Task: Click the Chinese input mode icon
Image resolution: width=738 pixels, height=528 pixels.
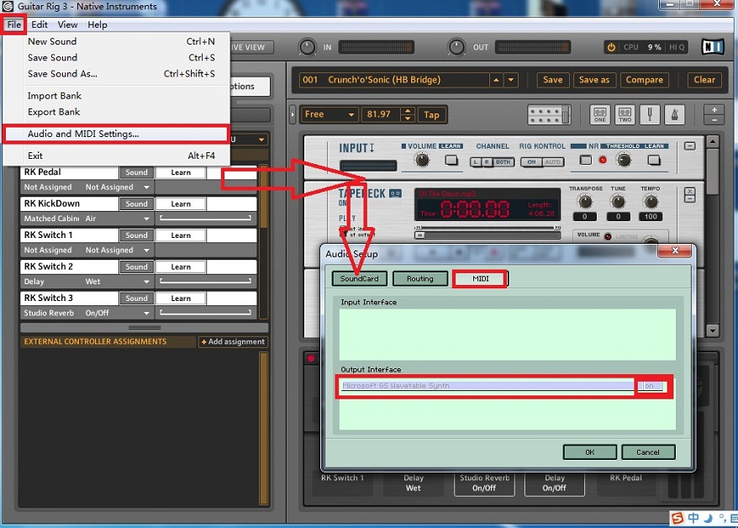Action: 693,519
